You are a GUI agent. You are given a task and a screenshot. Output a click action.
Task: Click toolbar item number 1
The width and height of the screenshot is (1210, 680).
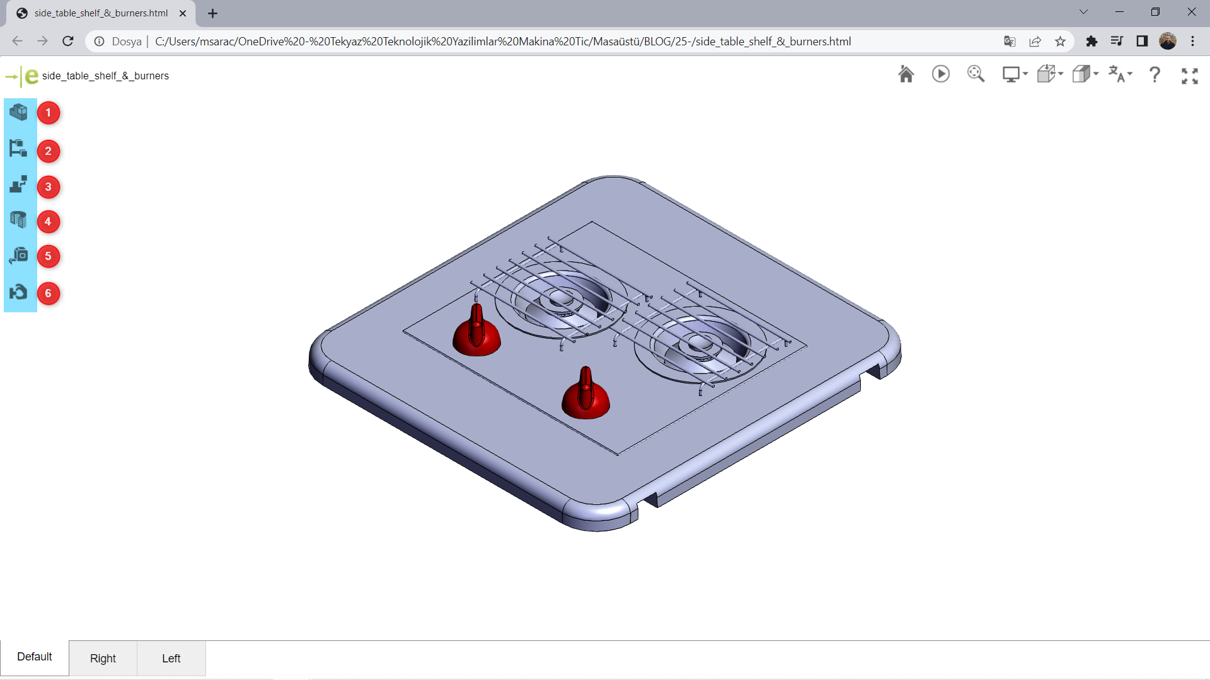pyautogui.click(x=18, y=112)
